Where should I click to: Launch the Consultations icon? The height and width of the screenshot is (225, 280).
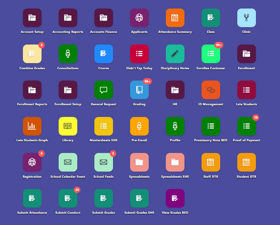[x=68, y=54]
